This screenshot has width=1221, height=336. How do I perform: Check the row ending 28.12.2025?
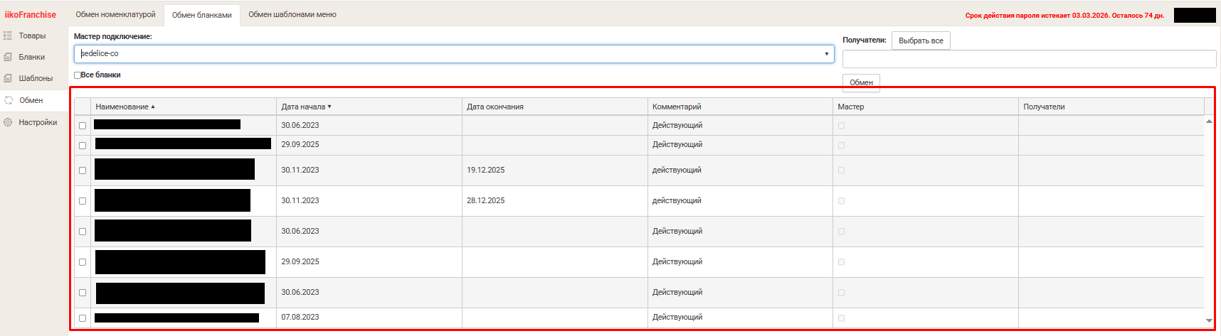coord(83,201)
